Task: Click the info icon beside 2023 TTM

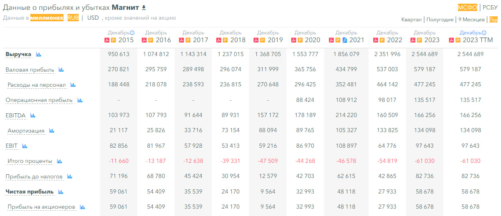Action: 484,33
